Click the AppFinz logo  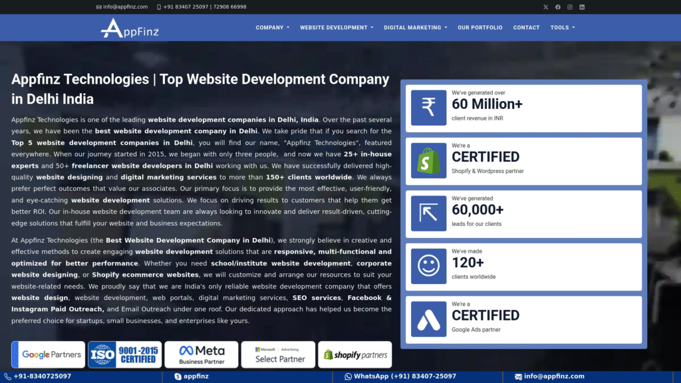(x=130, y=28)
